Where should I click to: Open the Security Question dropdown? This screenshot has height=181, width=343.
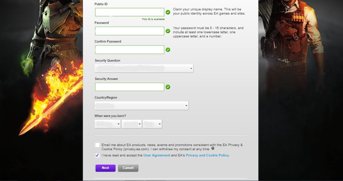144,69
